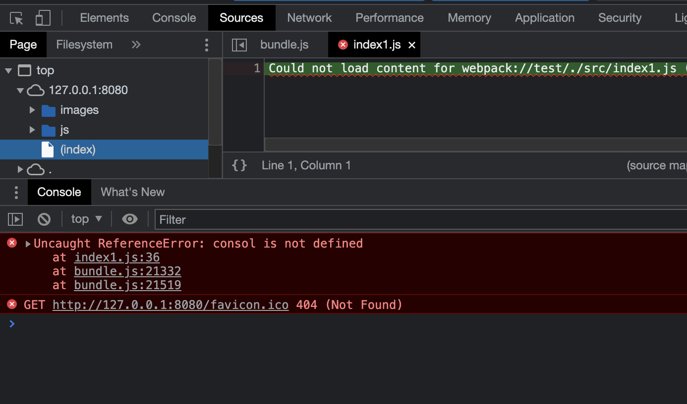Expand the js folder
The width and height of the screenshot is (687, 404).
pyautogui.click(x=32, y=130)
